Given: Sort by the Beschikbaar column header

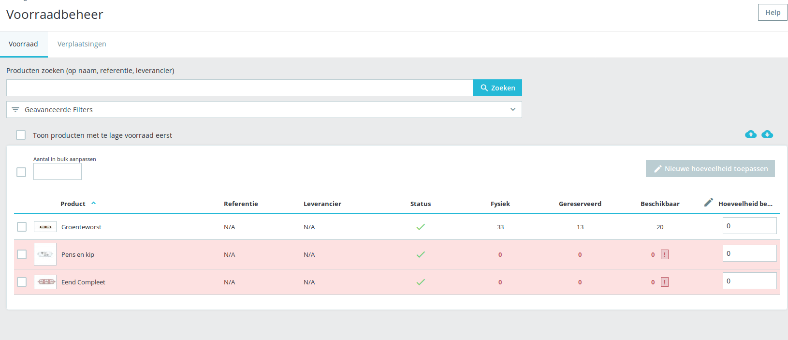Looking at the screenshot, I should pyautogui.click(x=660, y=204).
